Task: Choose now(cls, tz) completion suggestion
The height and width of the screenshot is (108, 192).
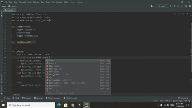Action: (78, 69)
